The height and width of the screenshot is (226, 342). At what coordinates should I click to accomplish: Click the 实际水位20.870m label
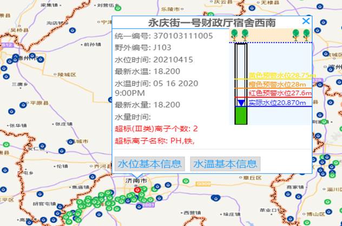click(277, 102)
